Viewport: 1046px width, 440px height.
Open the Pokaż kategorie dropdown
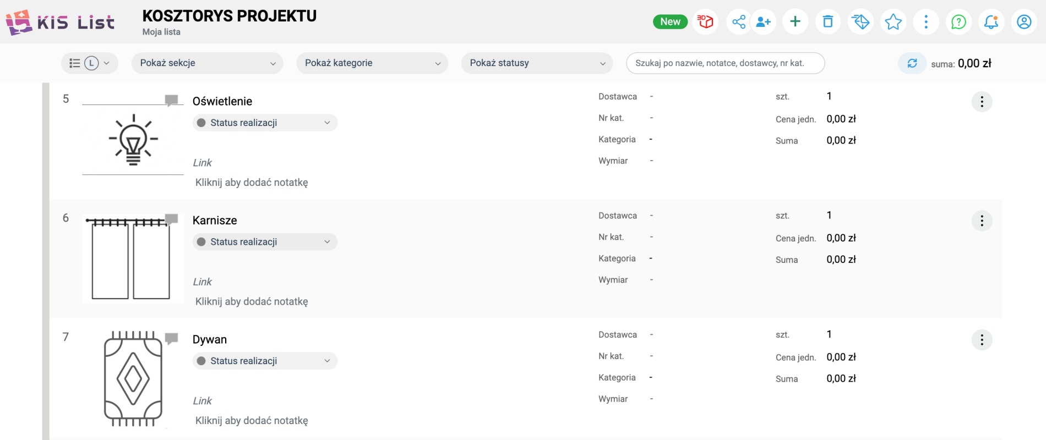click(x=372, y=63)
